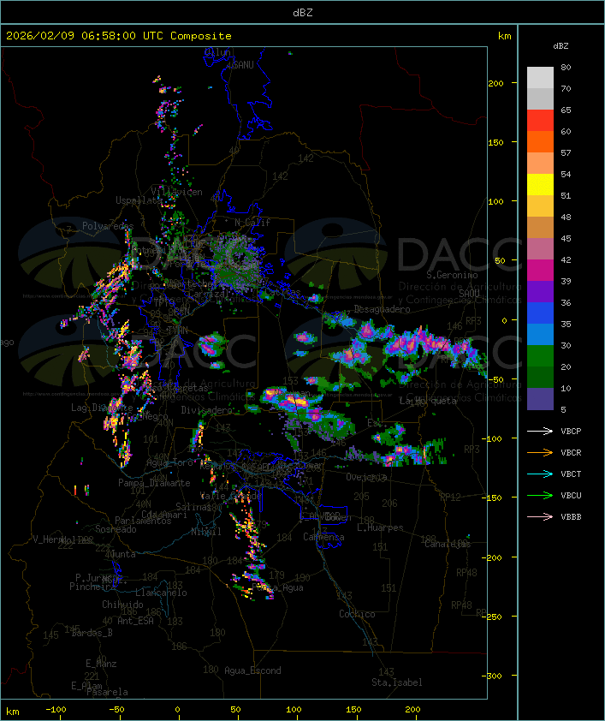The width and height of the screenshot is (605, 721).
Task: Select the VBBB legend label
Action: (x=571, y=517)
